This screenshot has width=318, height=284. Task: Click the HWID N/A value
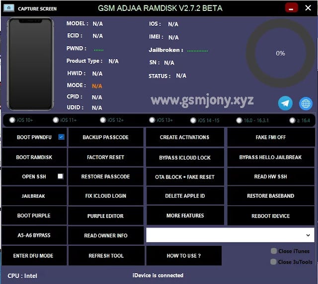point(97,74)
